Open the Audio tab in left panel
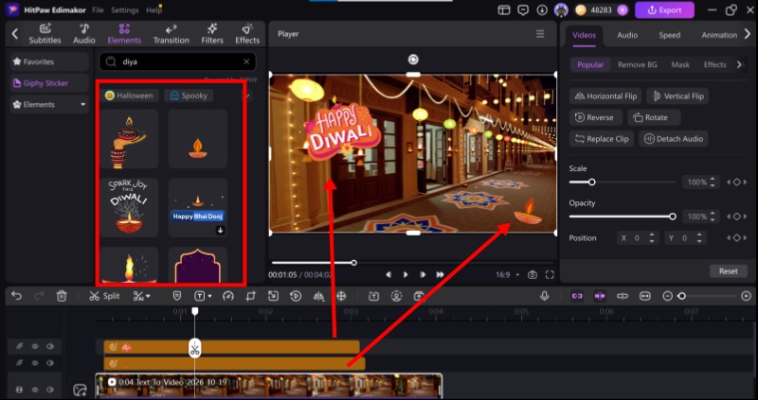The width and height of the screenshot is (758, 400). click(x=84, y=34)
